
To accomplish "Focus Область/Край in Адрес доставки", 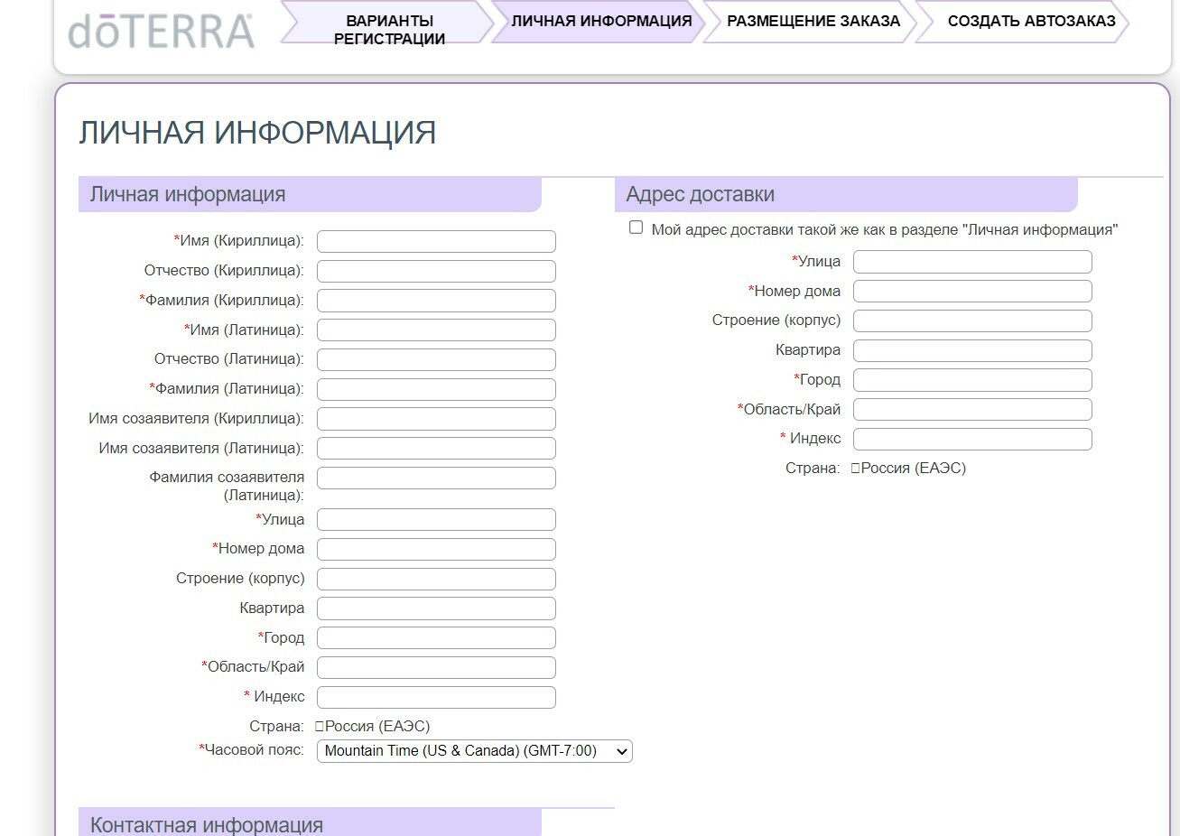I will point(972,410).
